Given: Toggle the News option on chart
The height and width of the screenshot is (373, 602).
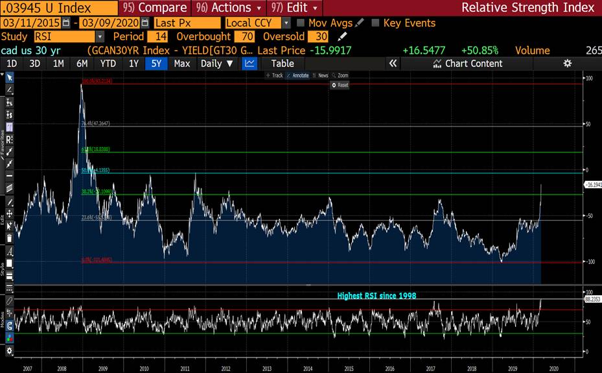Looking at the screenshot, I should tap(321, 76).
